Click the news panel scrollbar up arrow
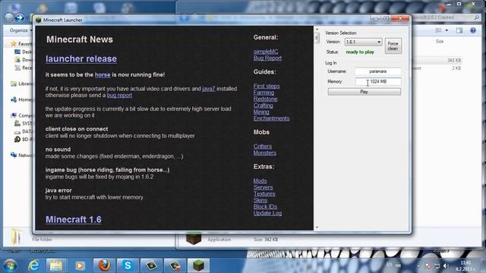This screenshot has width=486, height=273. pos(317,30)
